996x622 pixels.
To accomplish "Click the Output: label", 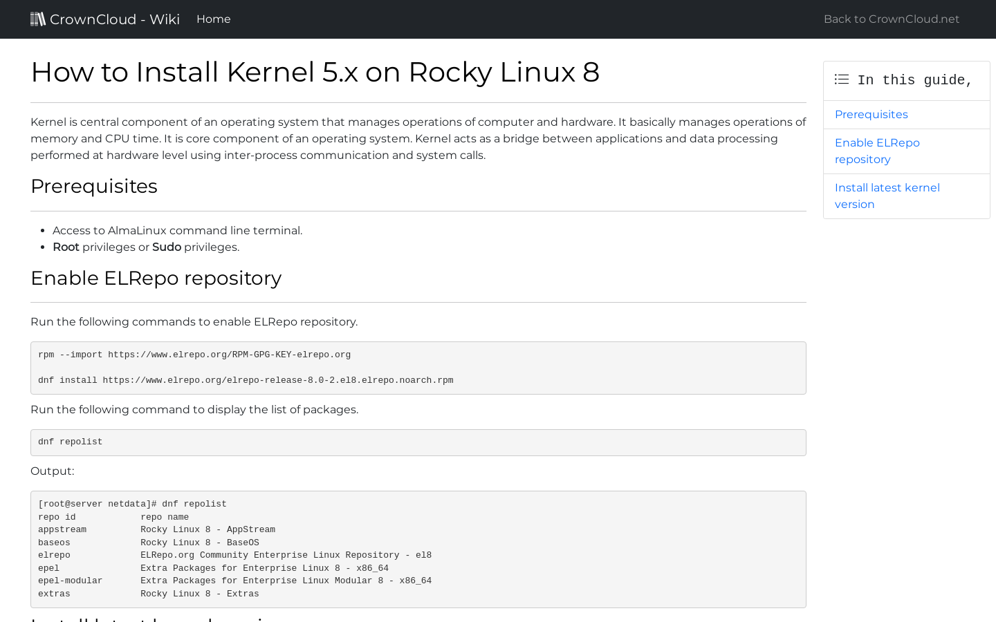I will tap(53, 471).
